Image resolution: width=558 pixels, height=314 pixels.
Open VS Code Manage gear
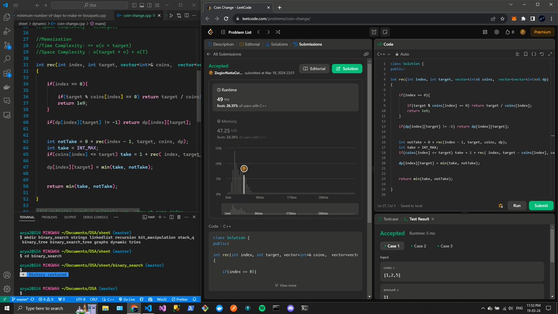(x=7, y=289)
